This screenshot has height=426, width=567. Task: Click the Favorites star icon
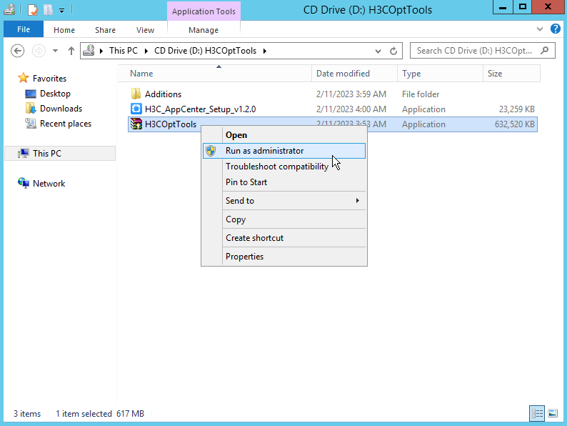tap(23, 78)
